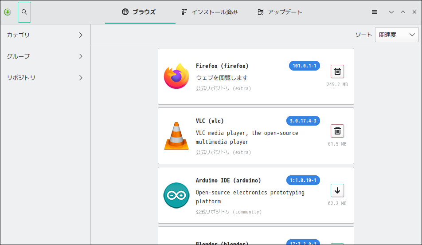Click the Firefox version badge 101.0.1-1
The image size is (422, 245).
tap(305, 66)
